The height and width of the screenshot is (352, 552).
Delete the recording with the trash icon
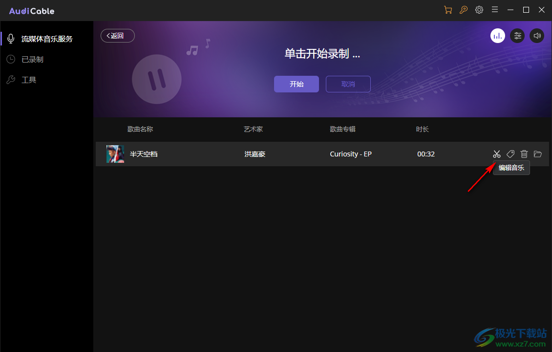(x=524, y=154)
